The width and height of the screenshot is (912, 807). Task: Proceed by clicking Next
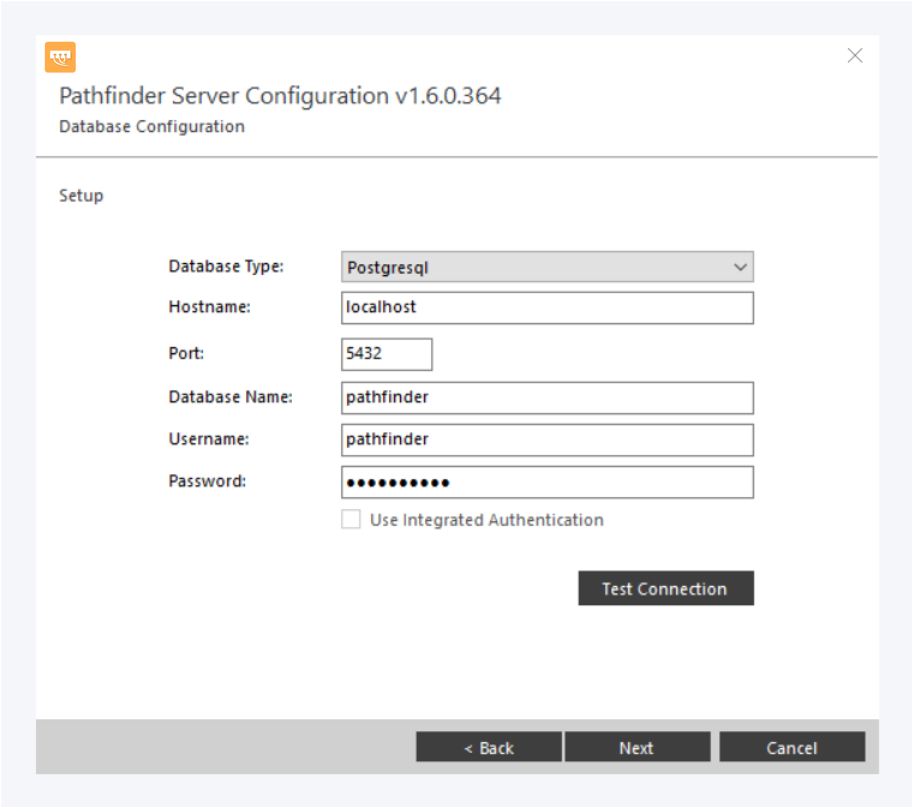[x=637, y=747]
